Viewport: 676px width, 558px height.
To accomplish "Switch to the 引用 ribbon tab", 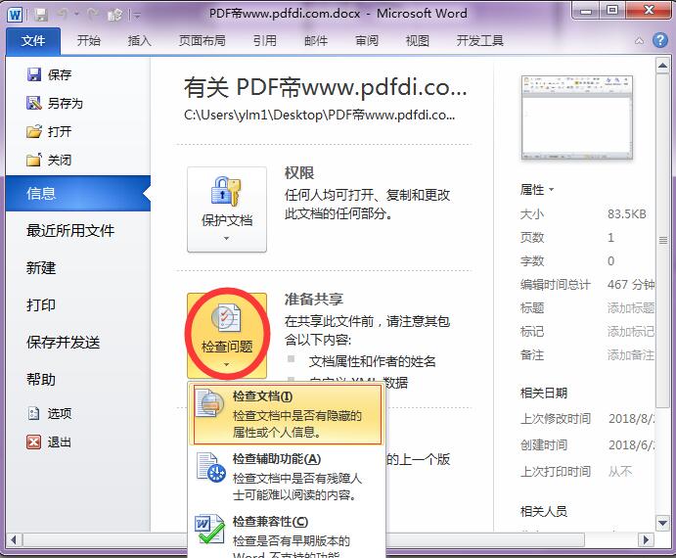I will (x=265, y=41).
